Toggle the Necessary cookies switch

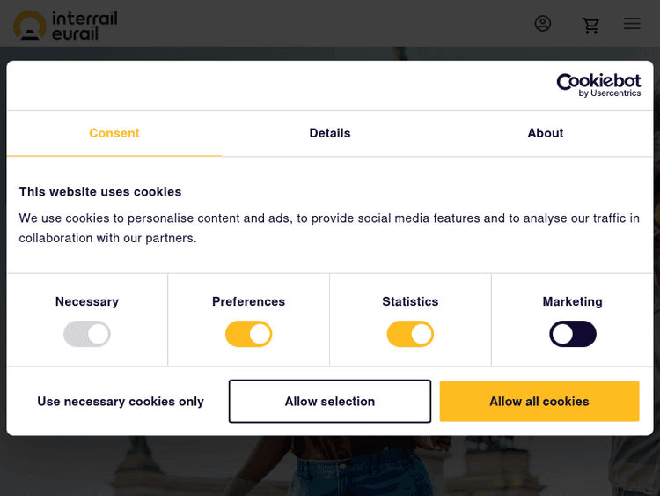point(87,334)
